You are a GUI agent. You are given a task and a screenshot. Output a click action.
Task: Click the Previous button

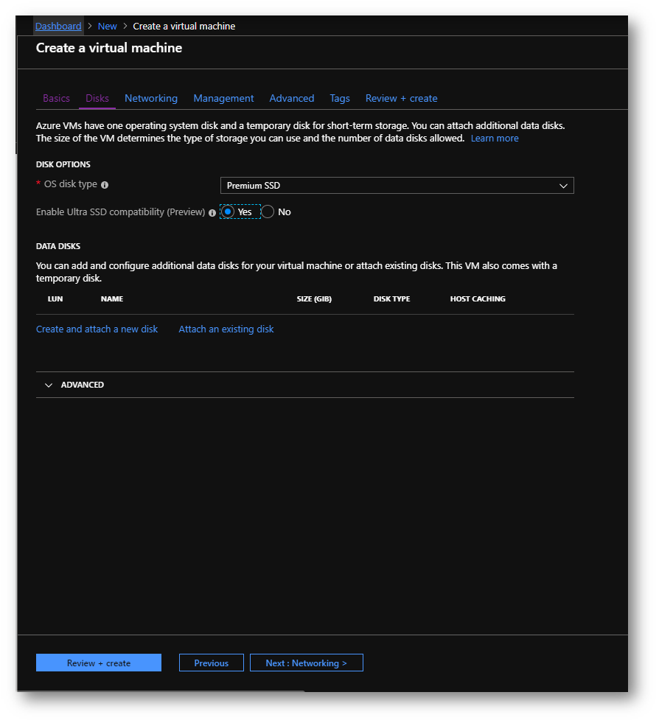tap(212, 663)
